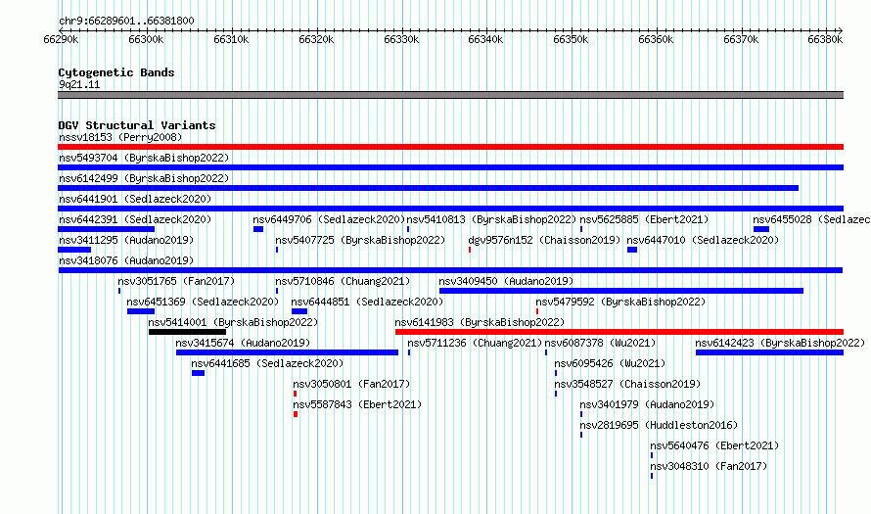The height and width of the screenshot is (514, 871).
Task: Select the blue bar under nsv3409450
Action: point(621,291)
